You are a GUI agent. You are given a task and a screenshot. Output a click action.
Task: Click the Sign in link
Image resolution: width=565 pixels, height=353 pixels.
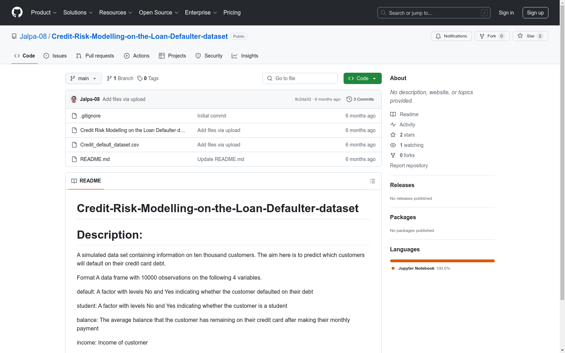[506, 13]
